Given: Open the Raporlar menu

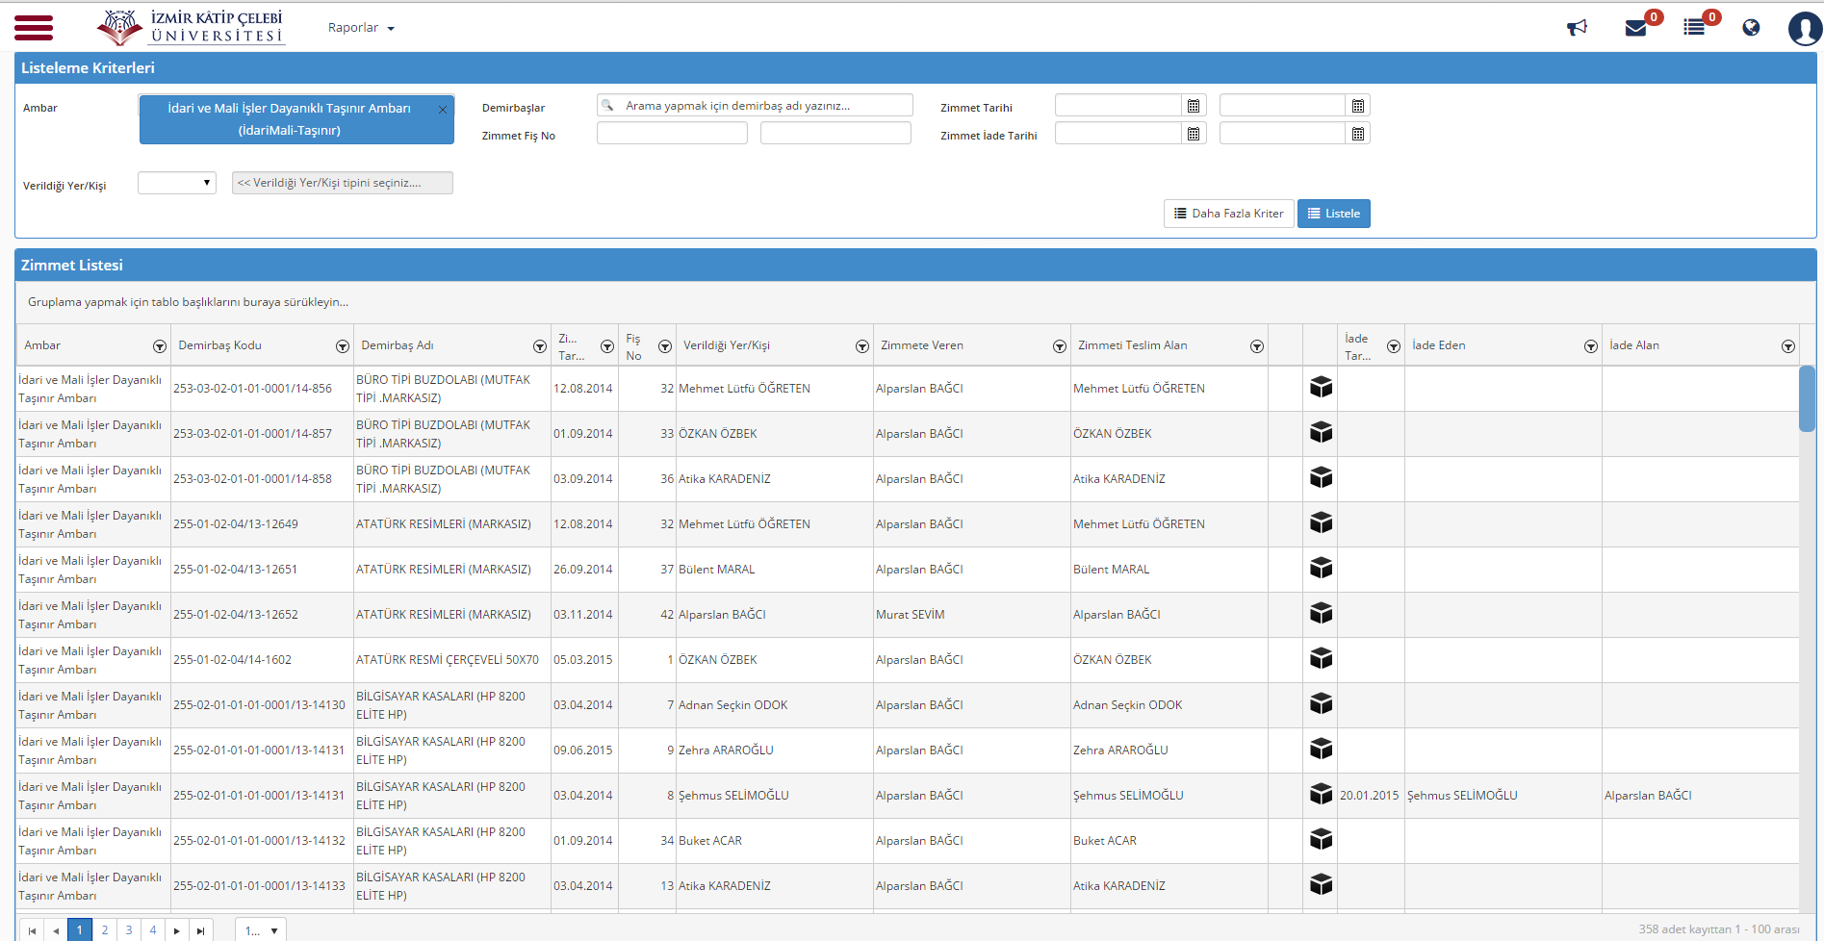Looking at the screenshot, I should [x=361, y=28].
